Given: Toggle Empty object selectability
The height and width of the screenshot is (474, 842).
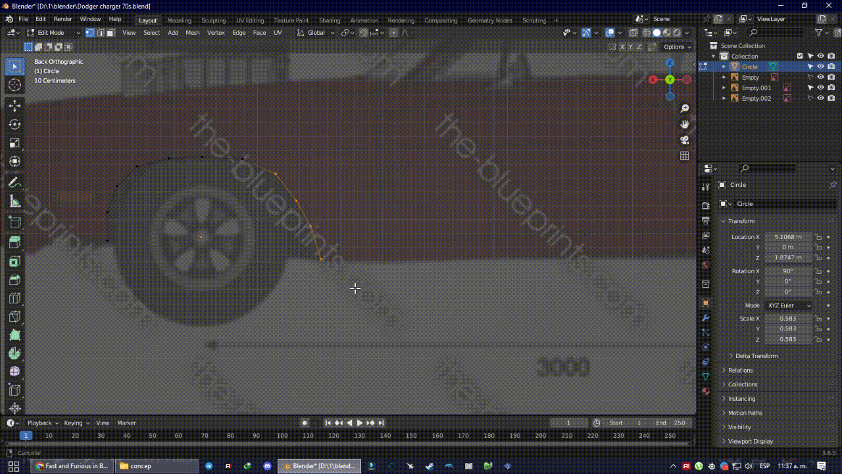Looking at the screenshot, I should (810, 77).
